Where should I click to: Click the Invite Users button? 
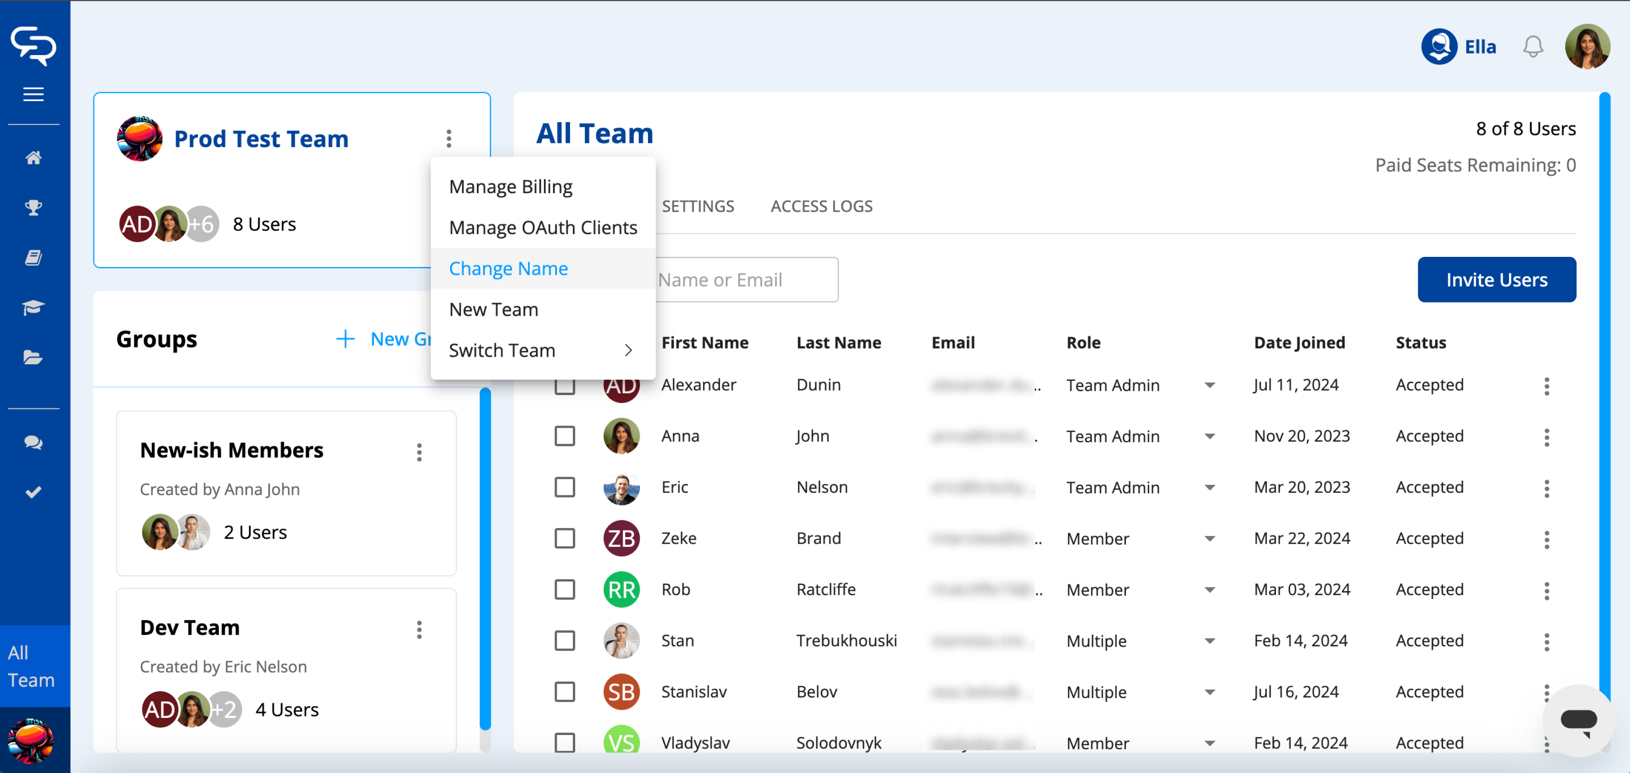pyautogui.click(x=1496, y=280)
